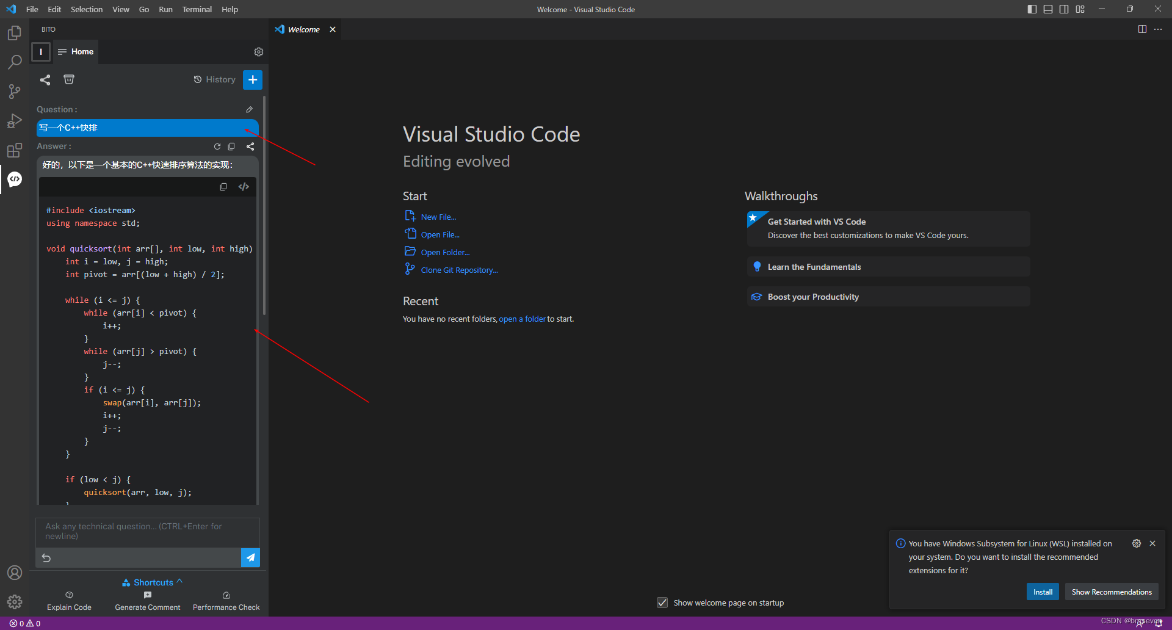Open Accounts menu in activity bar
1172x630 pixels.
coord(15,573)
